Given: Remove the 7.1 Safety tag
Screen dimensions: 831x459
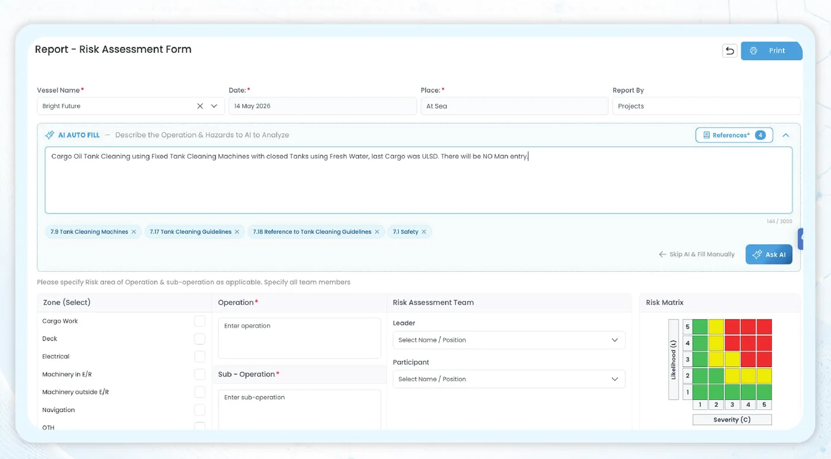Looking at the screenshot, I should (424, 232).
